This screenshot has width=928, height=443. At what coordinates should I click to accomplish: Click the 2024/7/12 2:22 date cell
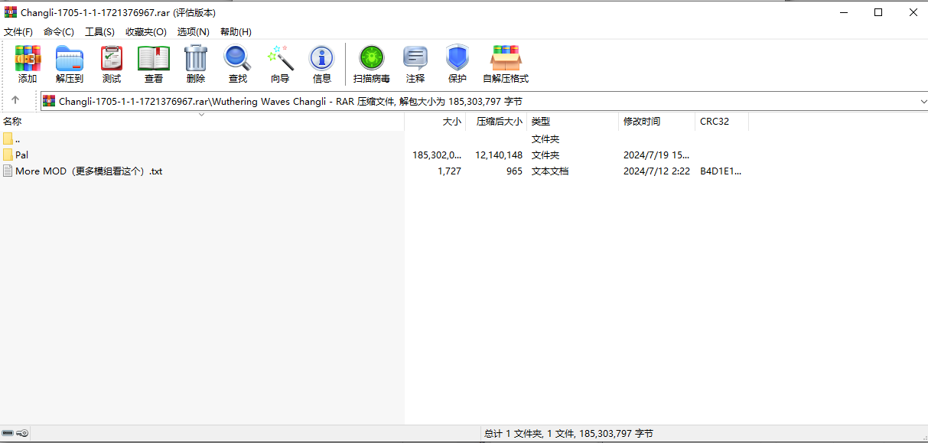point(656,171)
